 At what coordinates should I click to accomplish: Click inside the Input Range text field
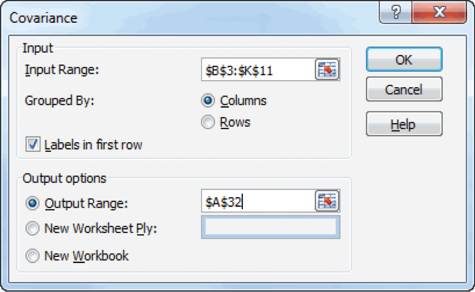pyautogui.click(x=257, y=70)
